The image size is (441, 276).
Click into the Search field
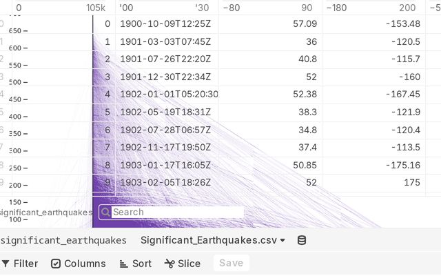click(176, 213)
